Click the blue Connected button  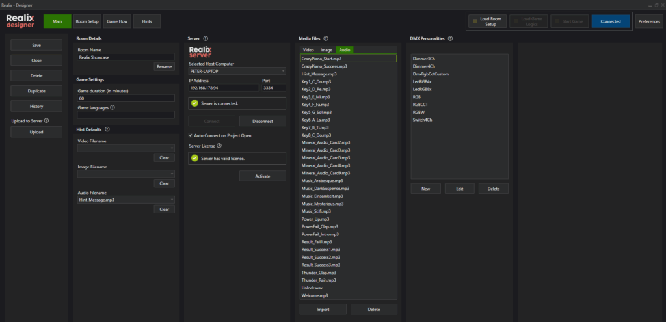click(x=610, y=21)
